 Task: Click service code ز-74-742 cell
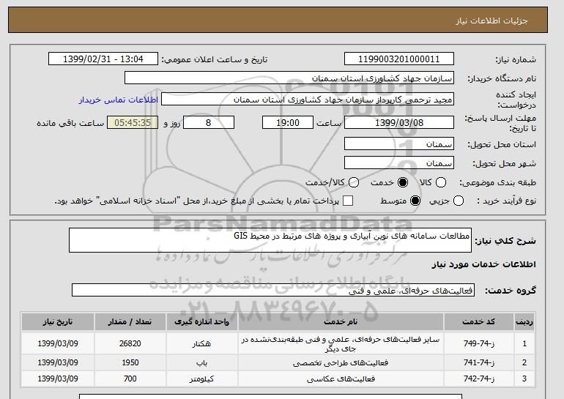[479, 379]
